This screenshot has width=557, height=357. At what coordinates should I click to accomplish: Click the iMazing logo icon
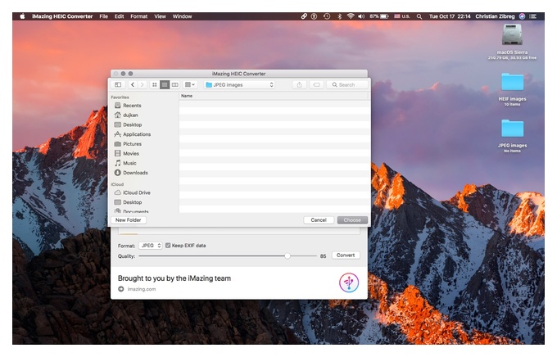349,282
